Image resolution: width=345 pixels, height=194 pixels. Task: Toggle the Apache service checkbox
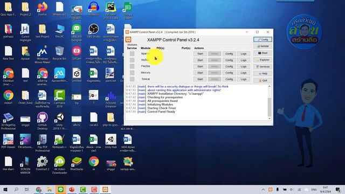coord(132,54)
